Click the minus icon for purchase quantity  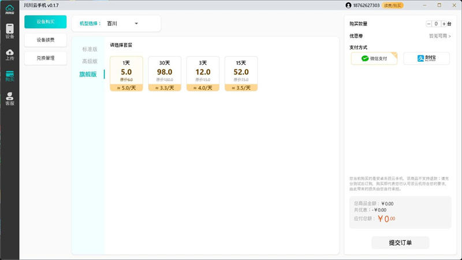(429, 24)
